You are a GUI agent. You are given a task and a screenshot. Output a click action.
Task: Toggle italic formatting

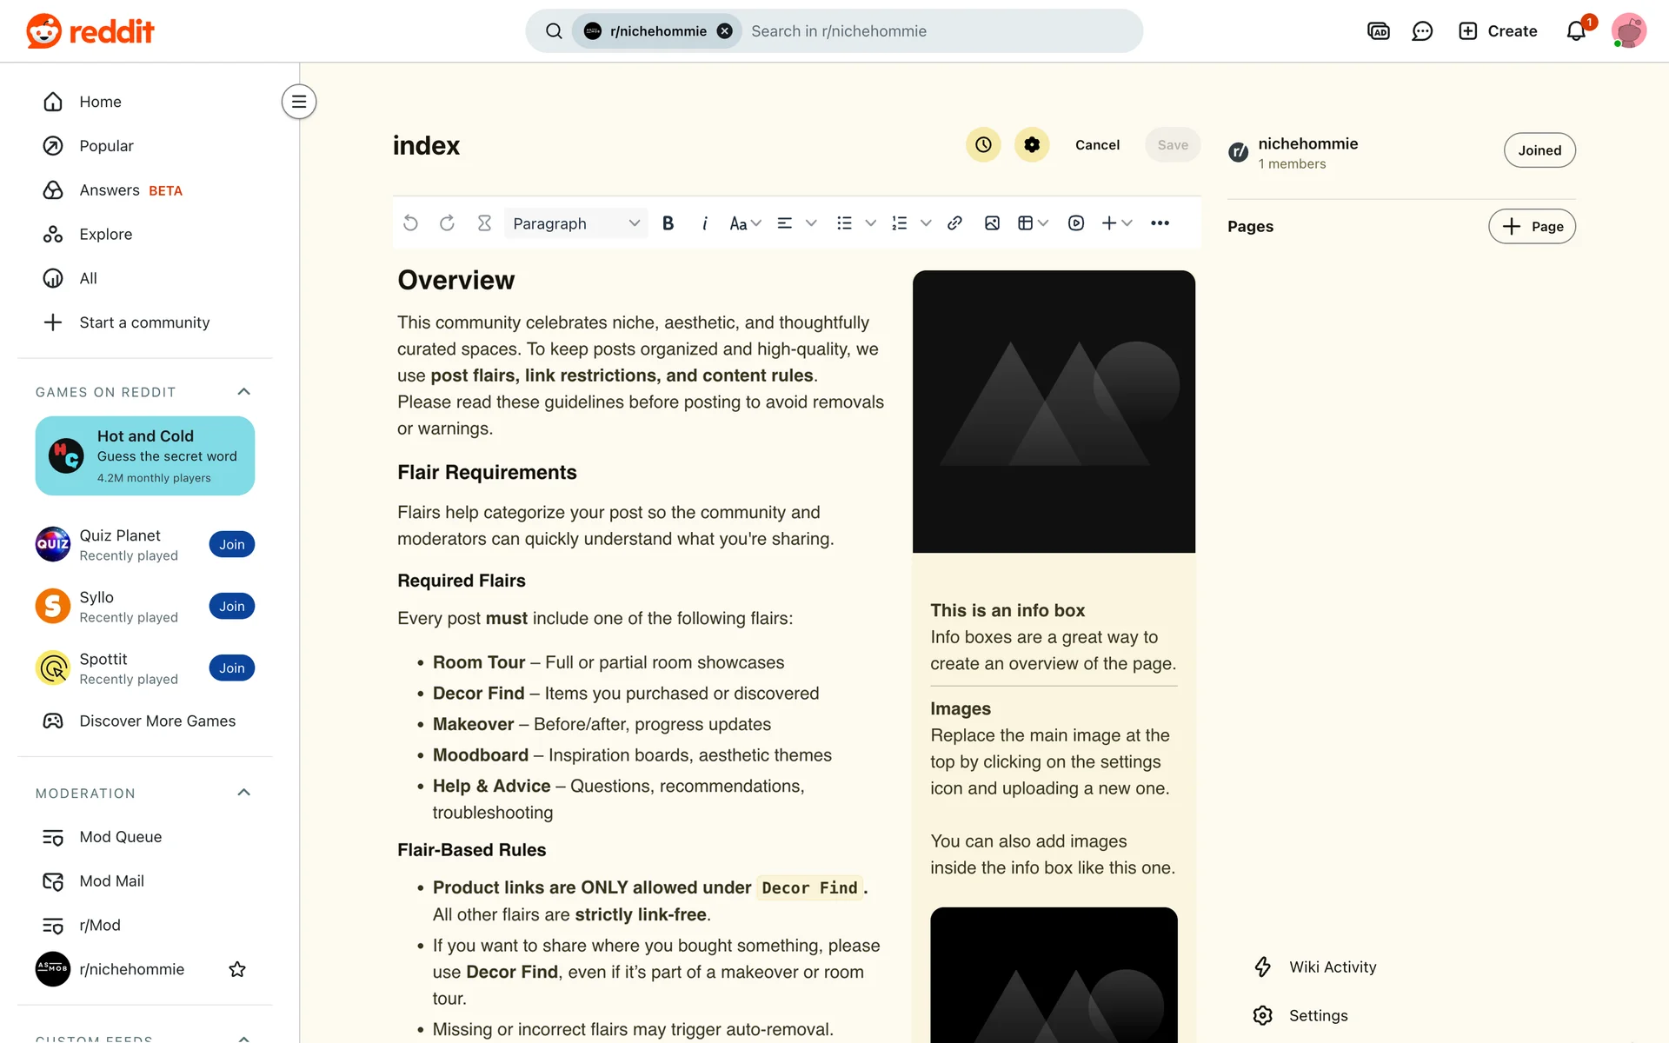[x=704, y=223]
